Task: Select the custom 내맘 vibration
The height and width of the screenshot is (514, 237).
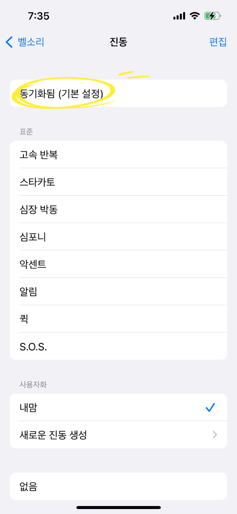Action: tap(118, 407)
